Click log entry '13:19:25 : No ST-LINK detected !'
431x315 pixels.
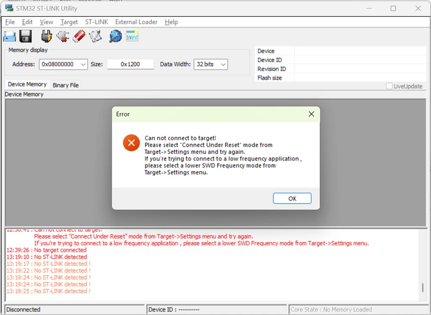point(48,291)
